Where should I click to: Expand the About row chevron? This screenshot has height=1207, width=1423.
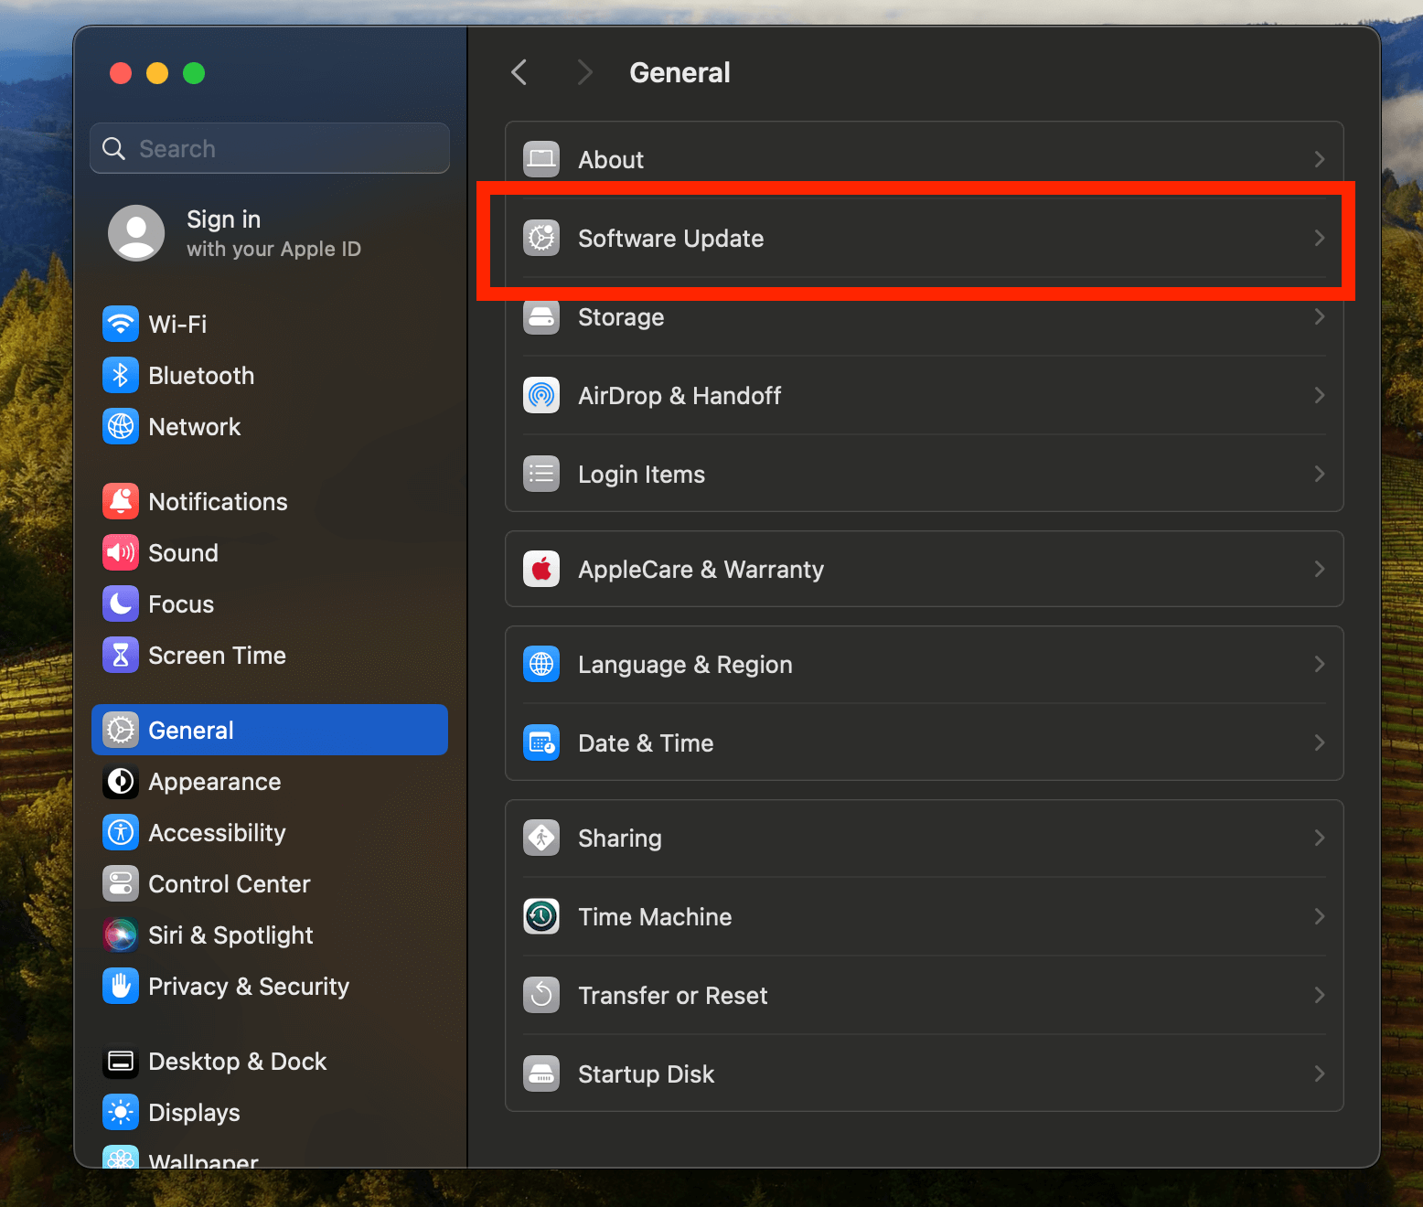pyautogui.click(x=1319, y=159)
